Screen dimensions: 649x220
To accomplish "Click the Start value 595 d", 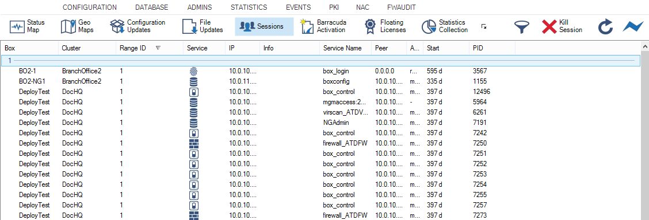I will click(x=434, y=71).
